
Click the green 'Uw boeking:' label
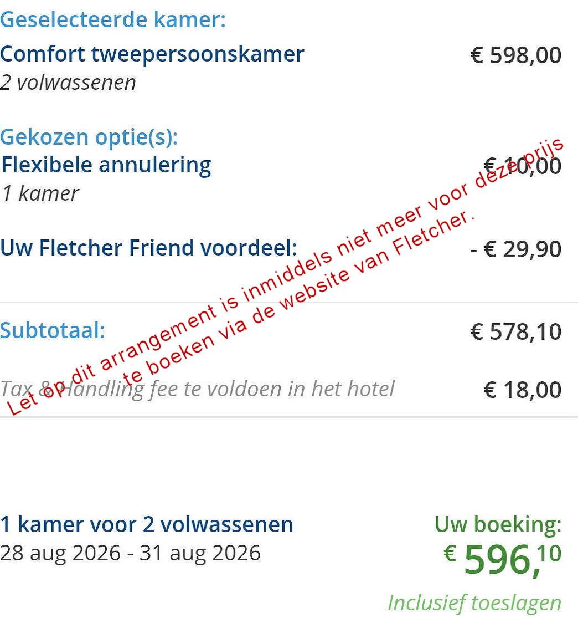click(x=498, y=524)
